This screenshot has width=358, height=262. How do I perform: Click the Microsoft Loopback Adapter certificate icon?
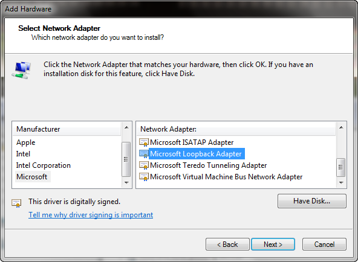(144, 154)
